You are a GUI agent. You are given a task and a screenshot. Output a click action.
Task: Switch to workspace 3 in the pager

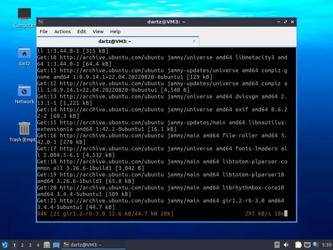point(30,245)
